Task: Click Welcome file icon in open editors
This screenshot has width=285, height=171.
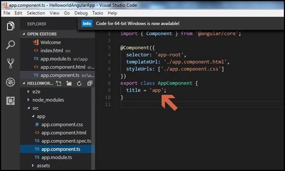Action: click(36, 42)
